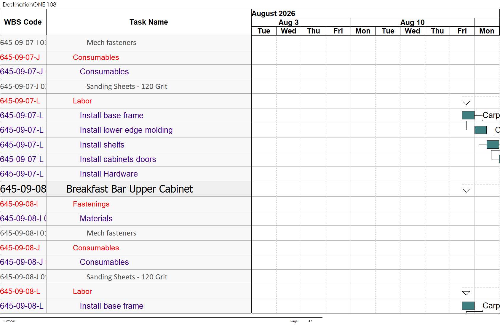Click the 05/25/26 date in footer
Viewport: 500px width, 325px height.
[9, 321]
